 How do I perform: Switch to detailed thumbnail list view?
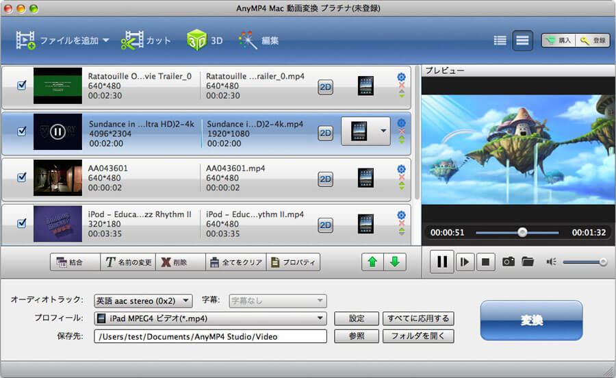click(x=522, y=40)
